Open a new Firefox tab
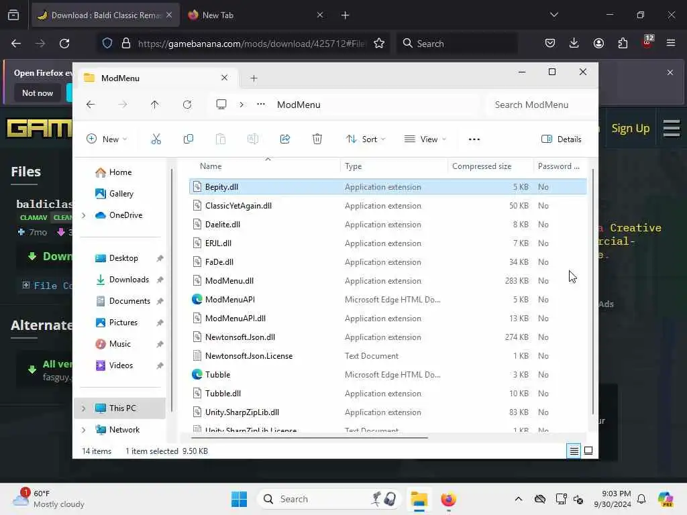687x515 pixels. 346,15
